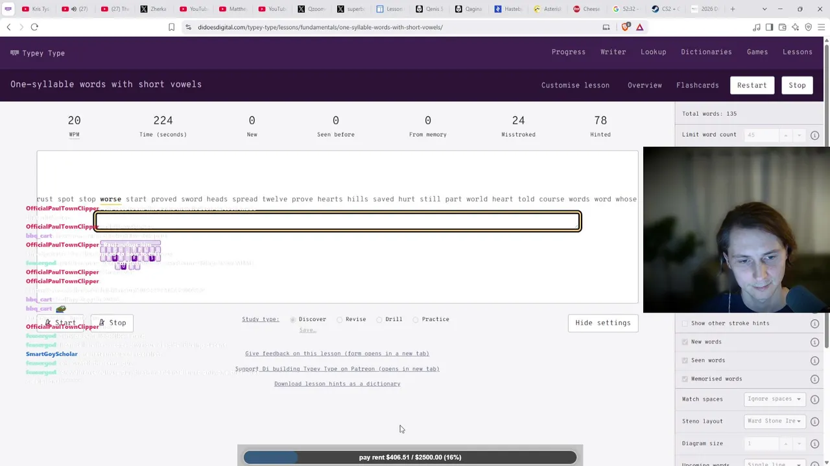Click info icon beside Seen words
This screenshot has width=830, height=466.
tap(814, 361)
